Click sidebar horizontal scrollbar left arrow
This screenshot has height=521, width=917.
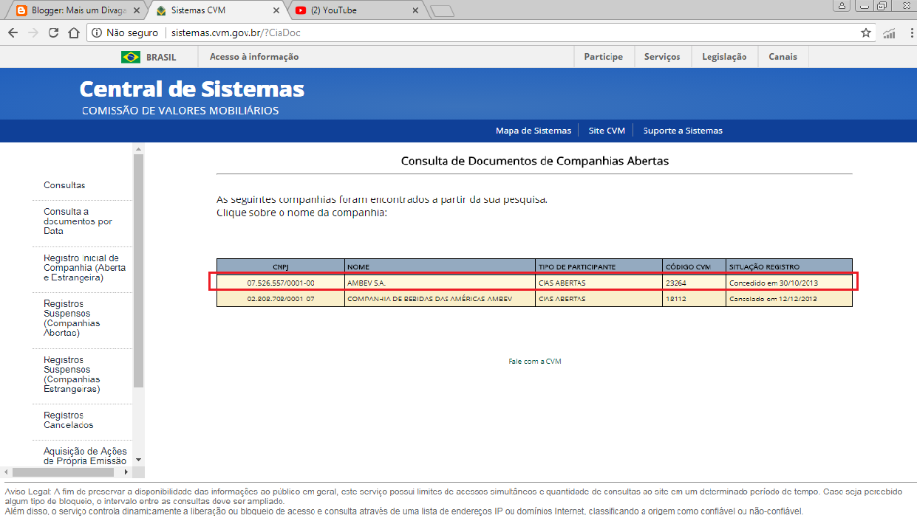point(5,472)
